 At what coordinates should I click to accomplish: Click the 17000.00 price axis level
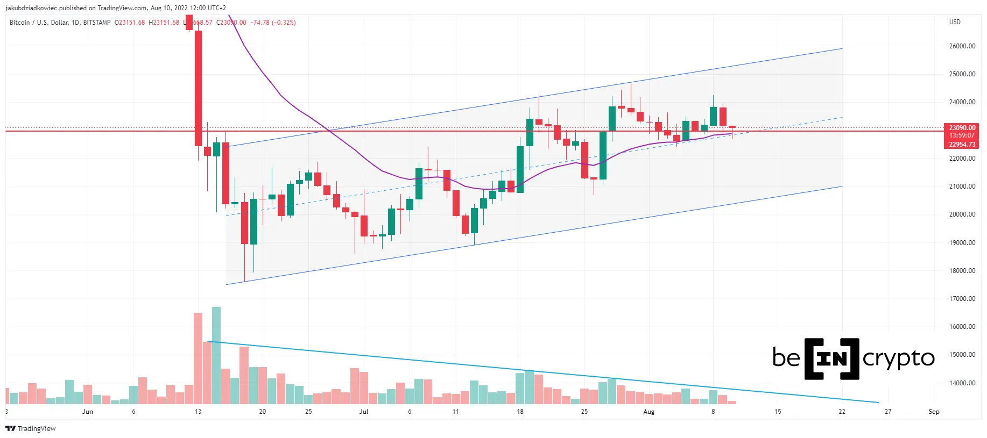962,299
